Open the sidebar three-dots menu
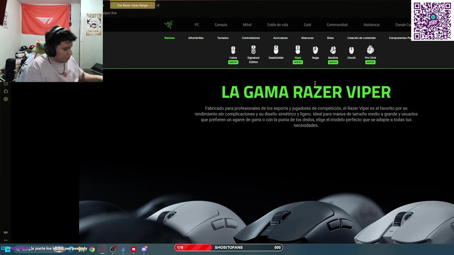Viewport: 454px width, 255px height. [x=6, y=240]
